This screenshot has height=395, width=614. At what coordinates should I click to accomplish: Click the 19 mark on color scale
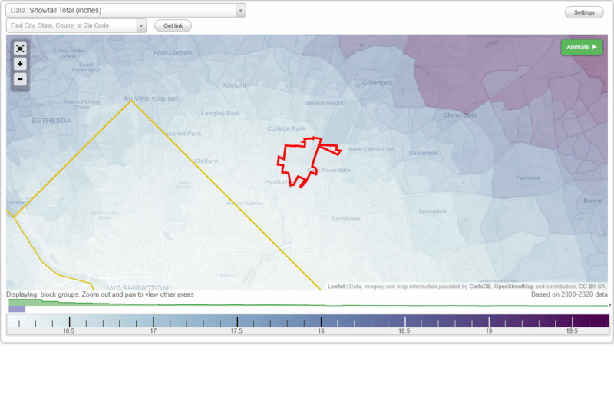coord(489,330)
